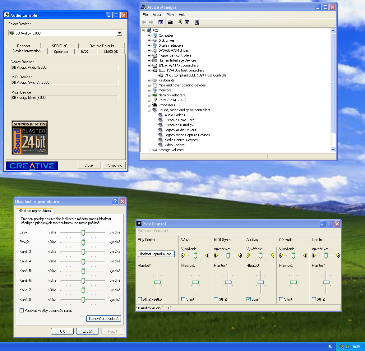Viewport: 365px width, 351px height.
Task: Open the Action menu in Device Manager
Action: click(x=157, y=15)
